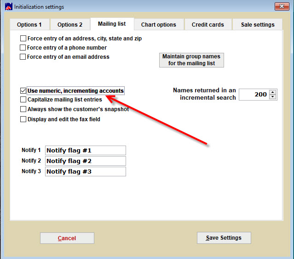Click the 'Names returned in an incremental search' label
The height and width of the screenshot is (259, 294).
204,94
